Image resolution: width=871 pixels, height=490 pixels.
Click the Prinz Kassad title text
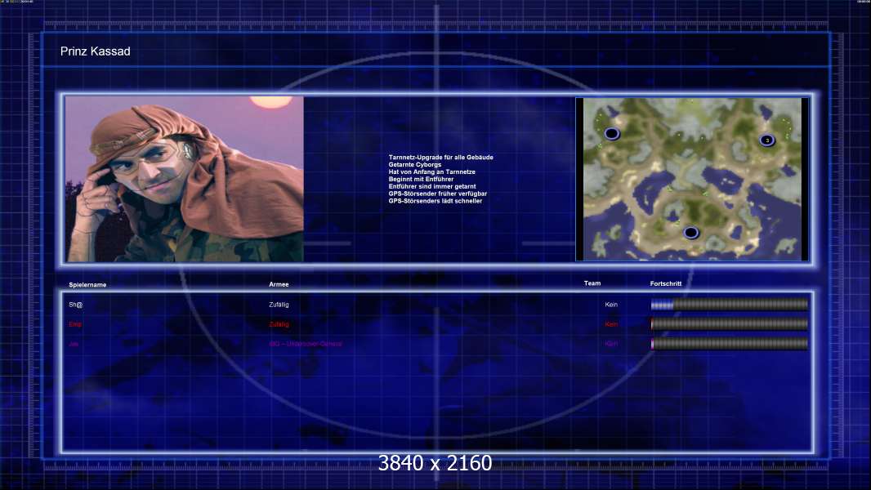[95, 51]
